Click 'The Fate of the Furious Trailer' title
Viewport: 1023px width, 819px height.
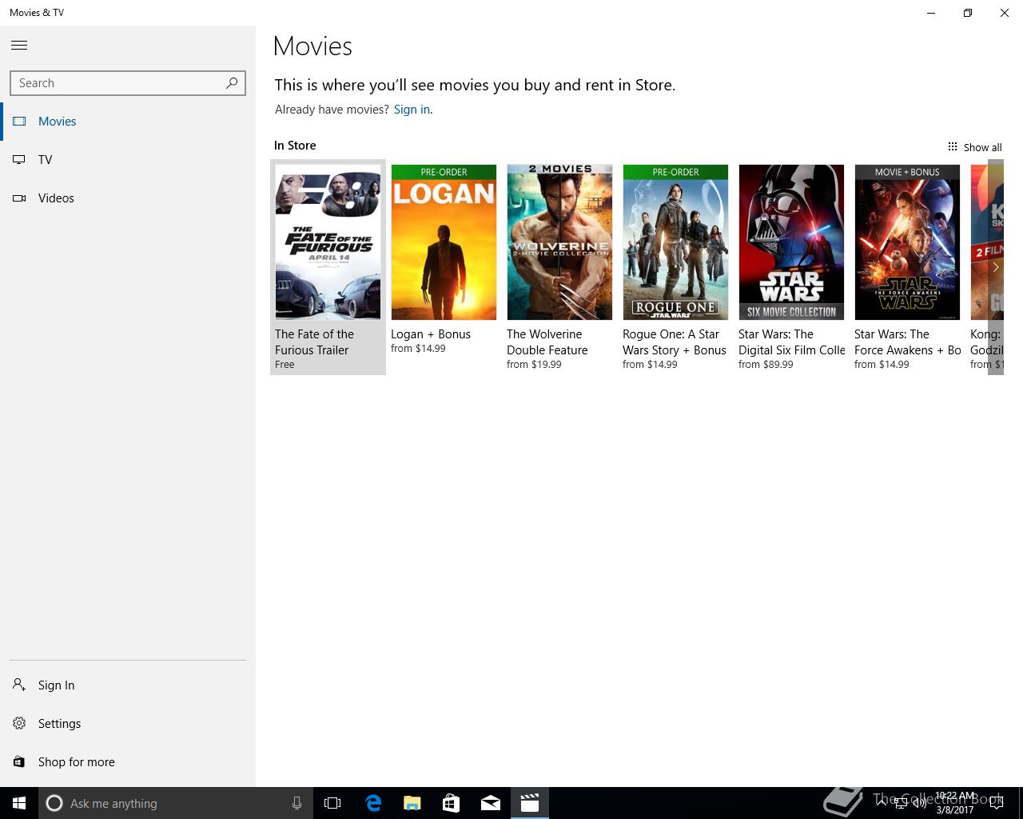pyautogui.click(x=314, y=342)
